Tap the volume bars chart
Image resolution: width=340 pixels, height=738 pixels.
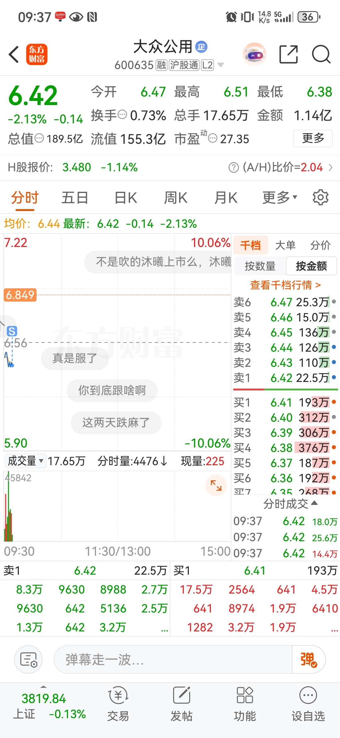tap(117, 507)
